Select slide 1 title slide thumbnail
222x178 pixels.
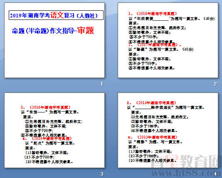coord(54,40)
